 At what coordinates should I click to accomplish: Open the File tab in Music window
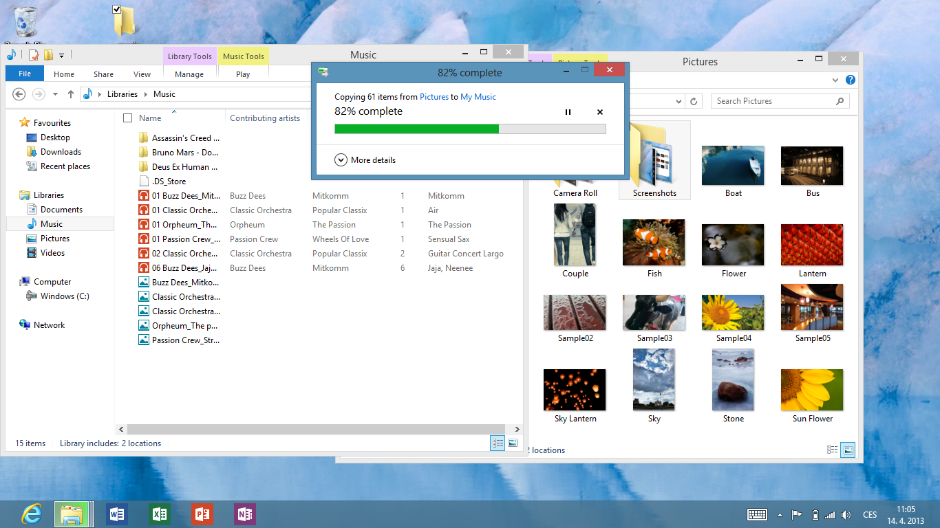[x=25, y=74]
